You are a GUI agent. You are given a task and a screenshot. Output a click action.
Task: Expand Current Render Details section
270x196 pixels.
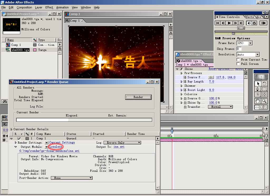pyautogui.click(x=12, y=129)
